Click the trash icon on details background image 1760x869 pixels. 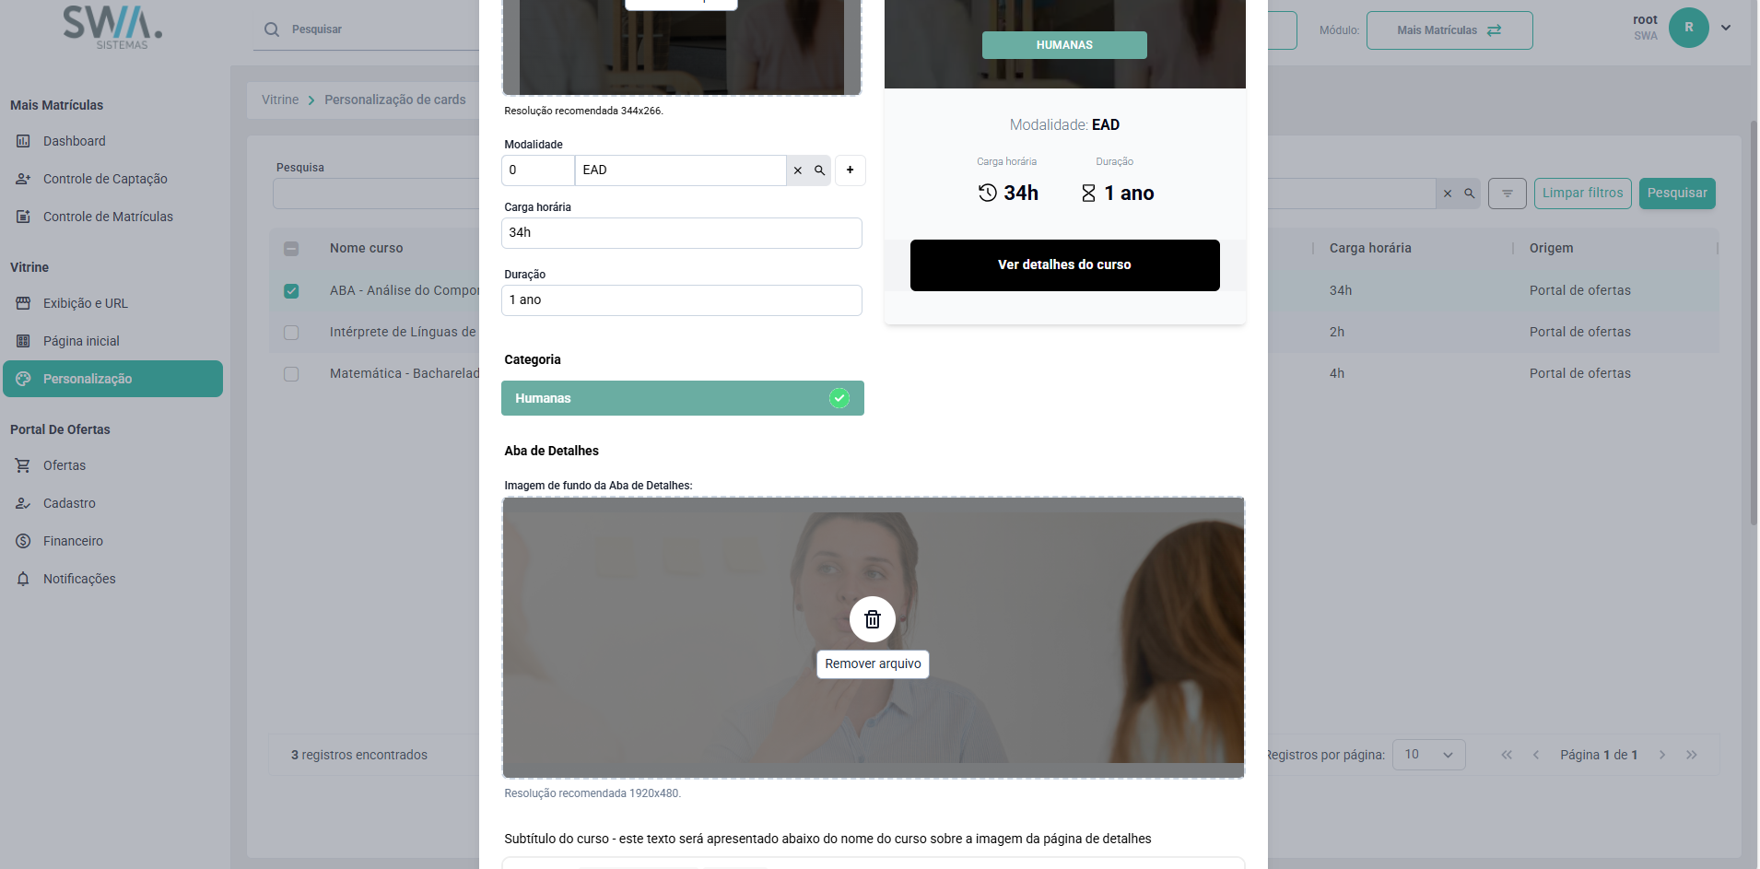point(872,619)
